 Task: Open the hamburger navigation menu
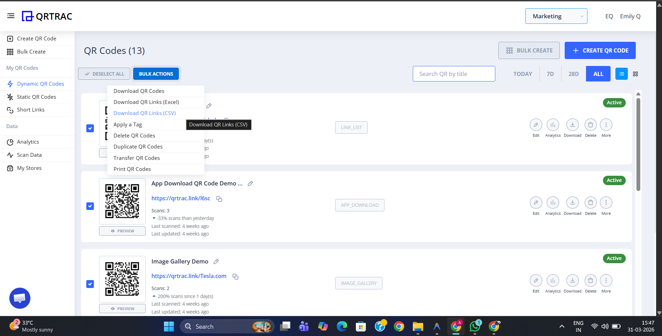(11, 16)
